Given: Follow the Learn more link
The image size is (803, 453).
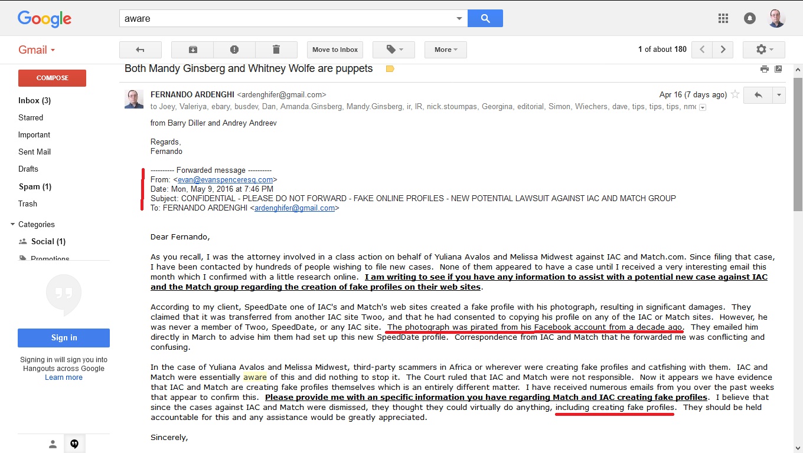Looking at the screenshot, I should (64, 377).
